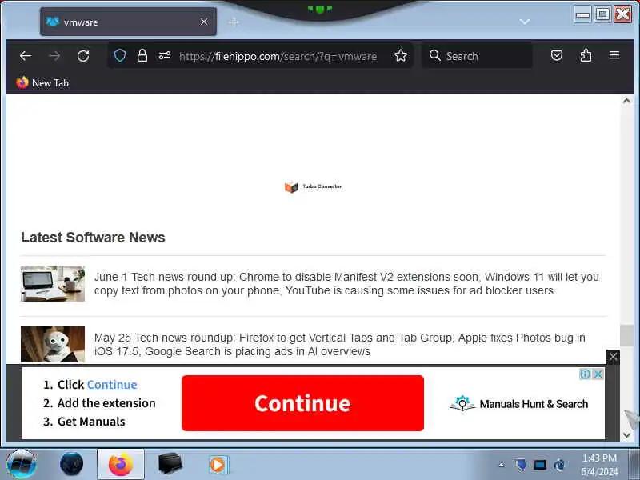Screen dimensions: 640x480
Task: Open the black box taskbar application
Action: [x=170, y=465]
